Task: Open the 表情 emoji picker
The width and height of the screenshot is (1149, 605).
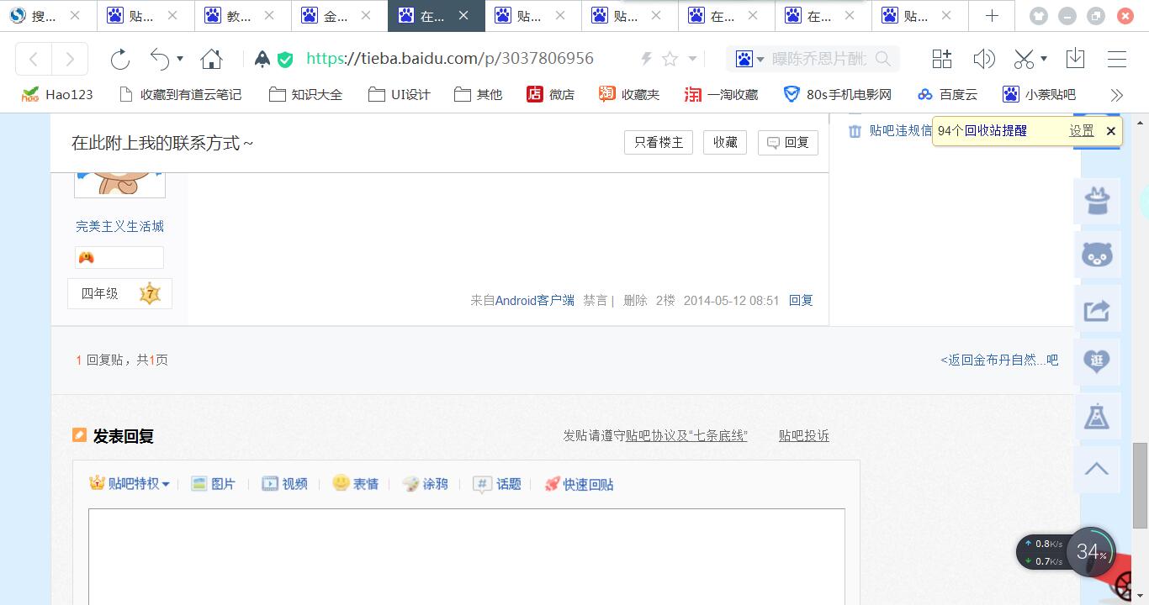Action: coord(355,484)
